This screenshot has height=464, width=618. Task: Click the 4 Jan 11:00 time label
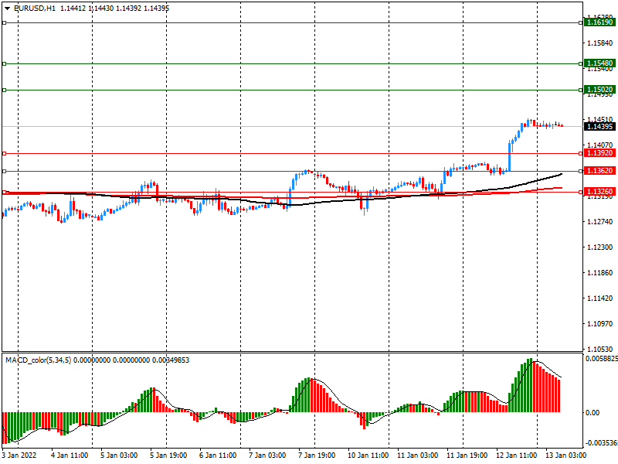70,455
